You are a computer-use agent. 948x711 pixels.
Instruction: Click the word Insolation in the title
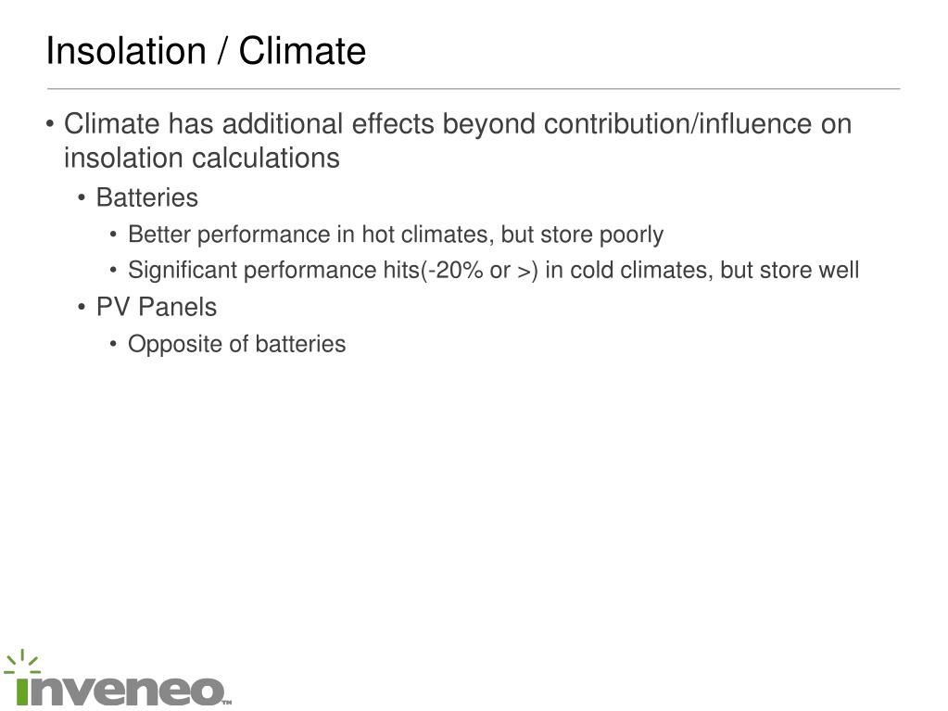126,50
